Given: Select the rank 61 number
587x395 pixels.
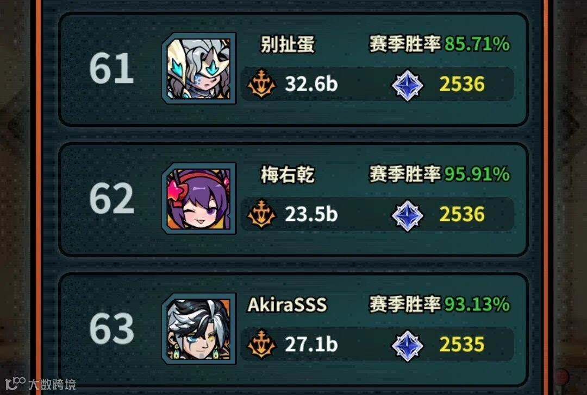Looking at the screenshot, I should pyautogui.click(x=111, y=68).
